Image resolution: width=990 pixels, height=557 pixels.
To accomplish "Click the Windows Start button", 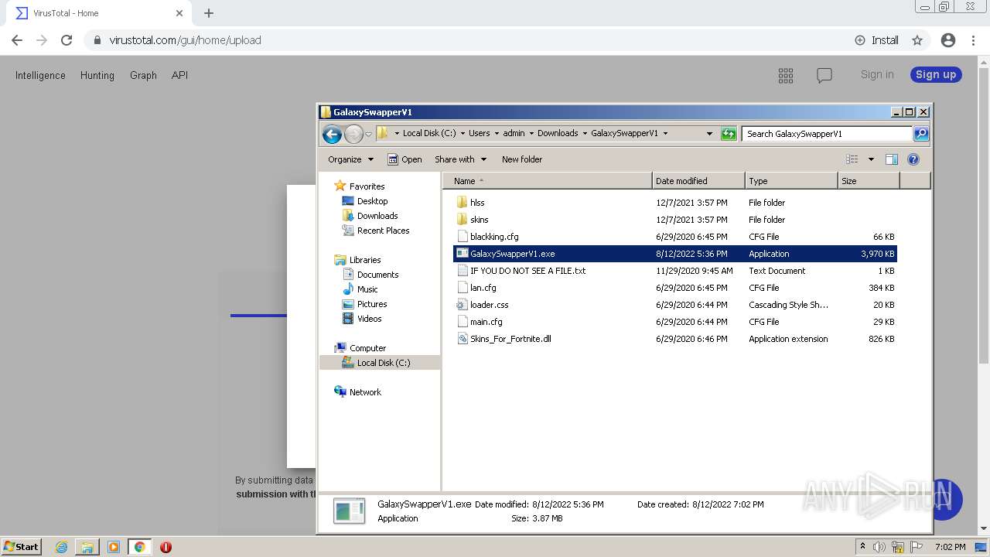I will [x=22, y=547].
